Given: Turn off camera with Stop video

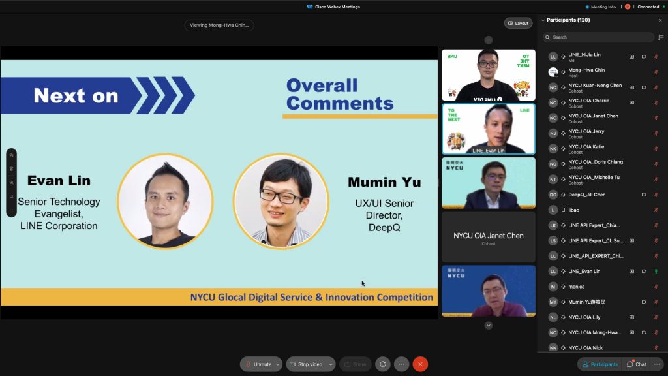Looking at the screenshot, I should (x=307, y=364).
